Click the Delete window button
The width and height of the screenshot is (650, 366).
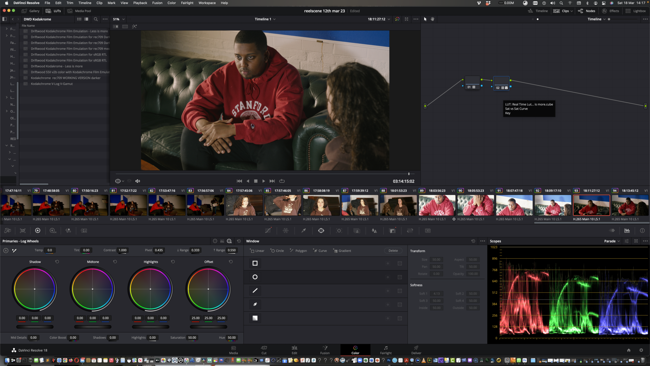click(393, 251)
